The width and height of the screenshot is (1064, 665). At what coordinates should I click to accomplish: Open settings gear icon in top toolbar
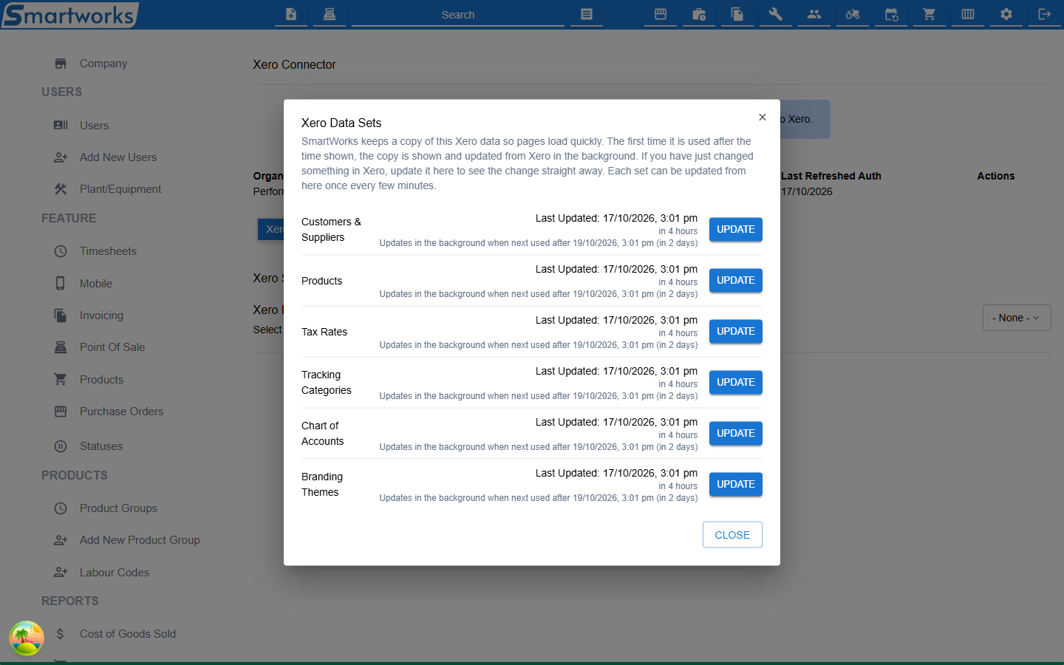pyautogui.click(x=1006, y=14)
